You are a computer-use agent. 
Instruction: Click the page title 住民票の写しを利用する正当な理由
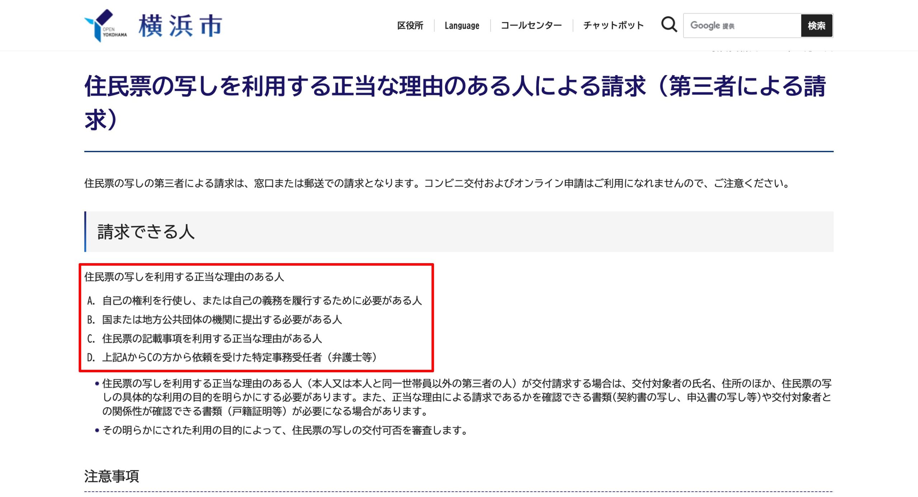[x=455, y=102]
